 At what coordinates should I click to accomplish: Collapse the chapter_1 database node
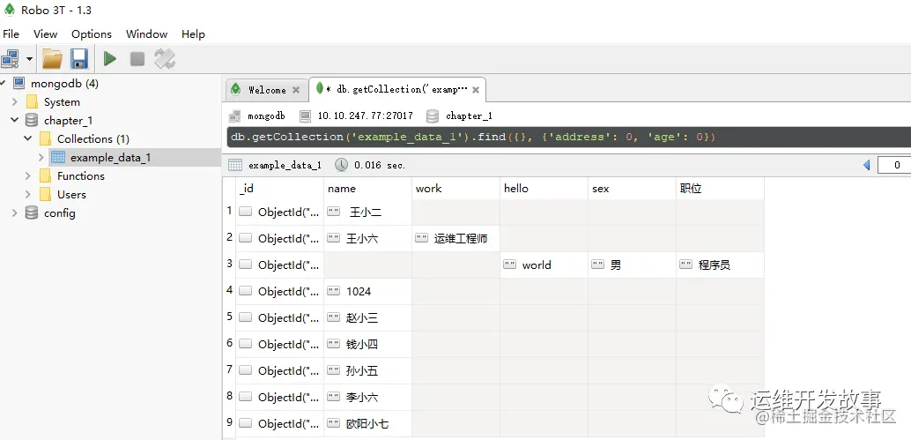tap(15, 120)
